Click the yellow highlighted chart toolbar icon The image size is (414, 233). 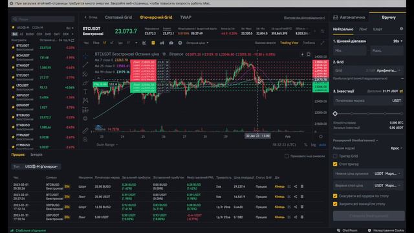(153, 43)
